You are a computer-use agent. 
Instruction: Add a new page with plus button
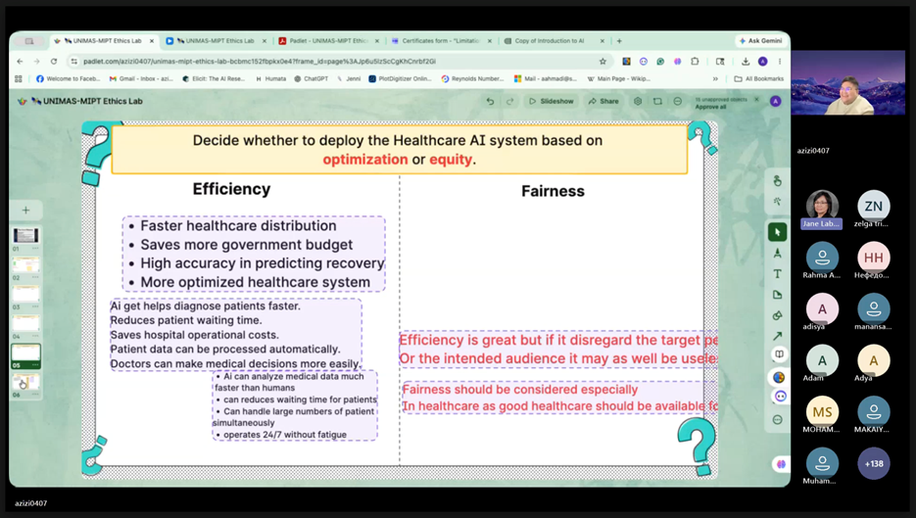pyautogui.click(x=25, y=211)
